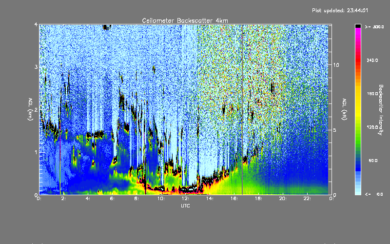Click the "10" kft tick on right axis

[336, 65]
